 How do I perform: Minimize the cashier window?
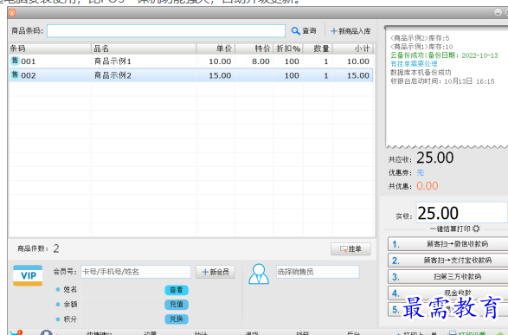coord(498,13)
